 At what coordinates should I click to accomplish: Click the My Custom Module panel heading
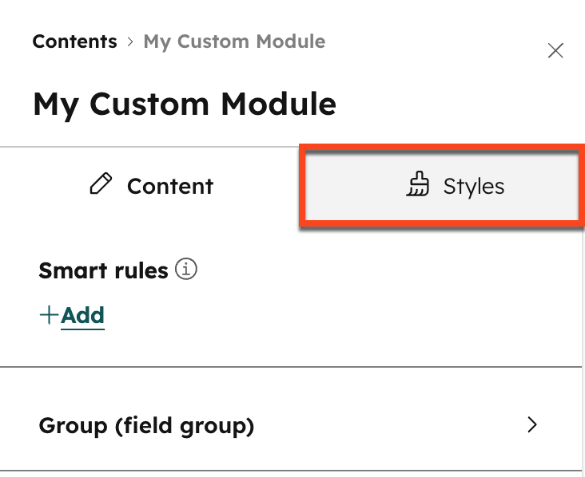pos(185,104)
